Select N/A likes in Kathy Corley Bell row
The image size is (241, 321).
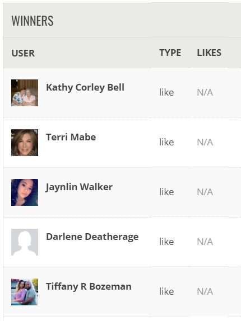coord(205,92)
